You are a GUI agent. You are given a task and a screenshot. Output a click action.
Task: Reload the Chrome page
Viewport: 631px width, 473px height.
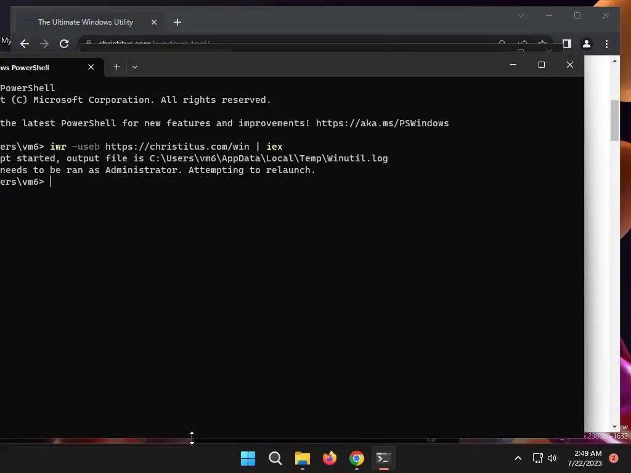click(64, 44)
